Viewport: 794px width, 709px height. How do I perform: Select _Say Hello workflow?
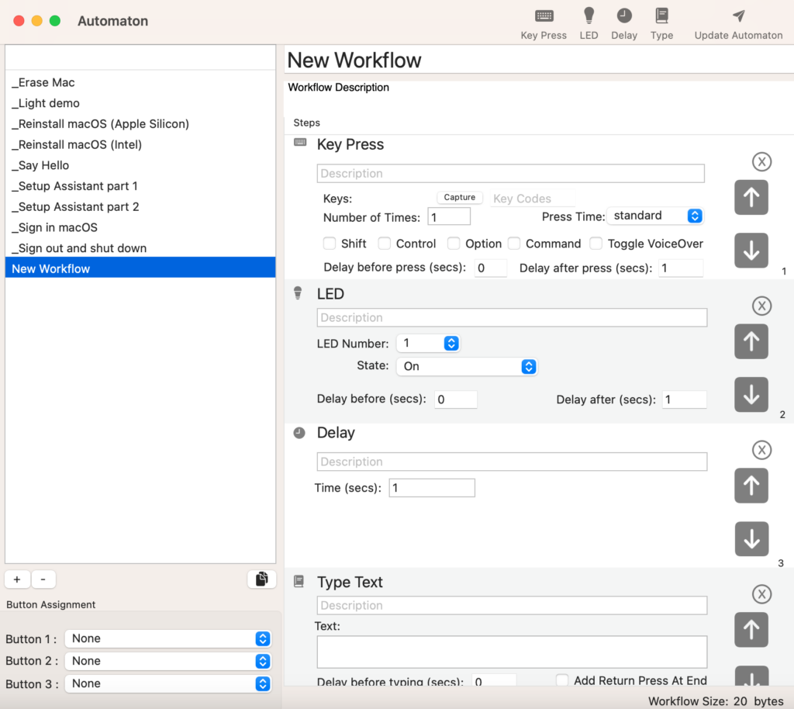coord(140,165)
